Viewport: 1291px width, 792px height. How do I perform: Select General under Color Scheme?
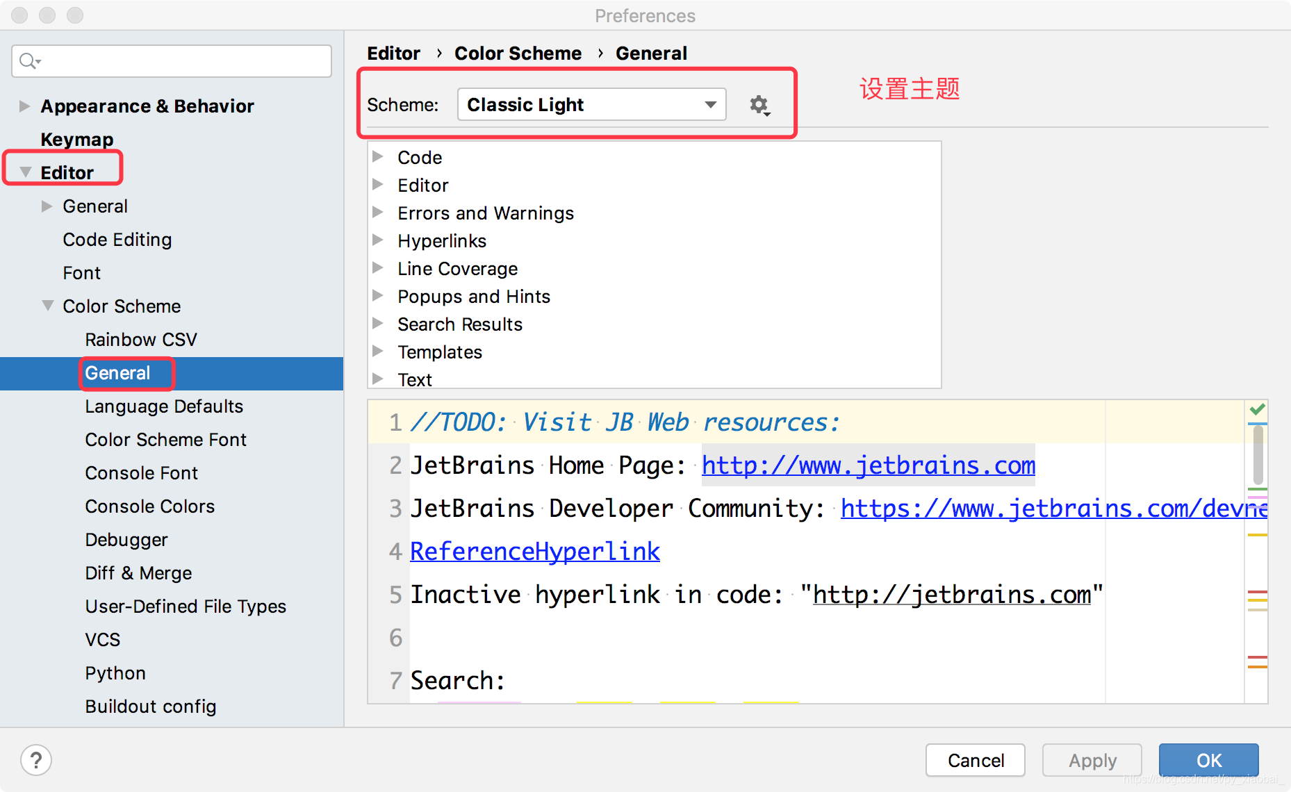117,373
